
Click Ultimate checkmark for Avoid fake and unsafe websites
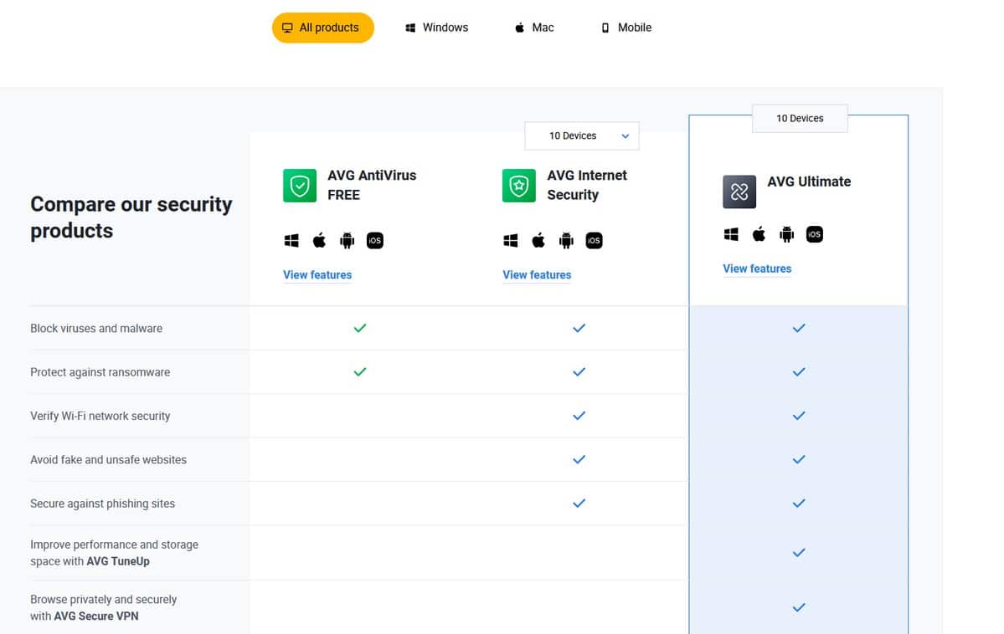tap(799, 459)
